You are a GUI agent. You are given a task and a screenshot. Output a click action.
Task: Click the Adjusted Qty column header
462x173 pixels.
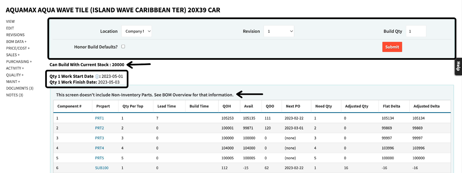357,106
